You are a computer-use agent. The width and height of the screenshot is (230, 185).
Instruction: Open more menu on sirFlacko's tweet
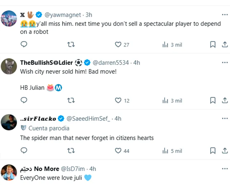[x=225, y=118]
